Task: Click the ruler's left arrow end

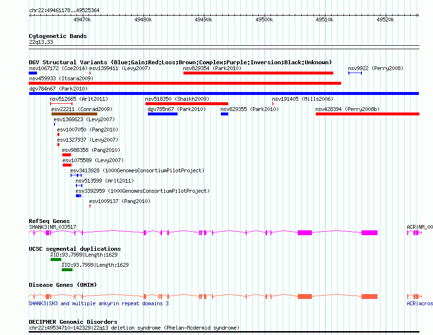Action: (30, 15)
